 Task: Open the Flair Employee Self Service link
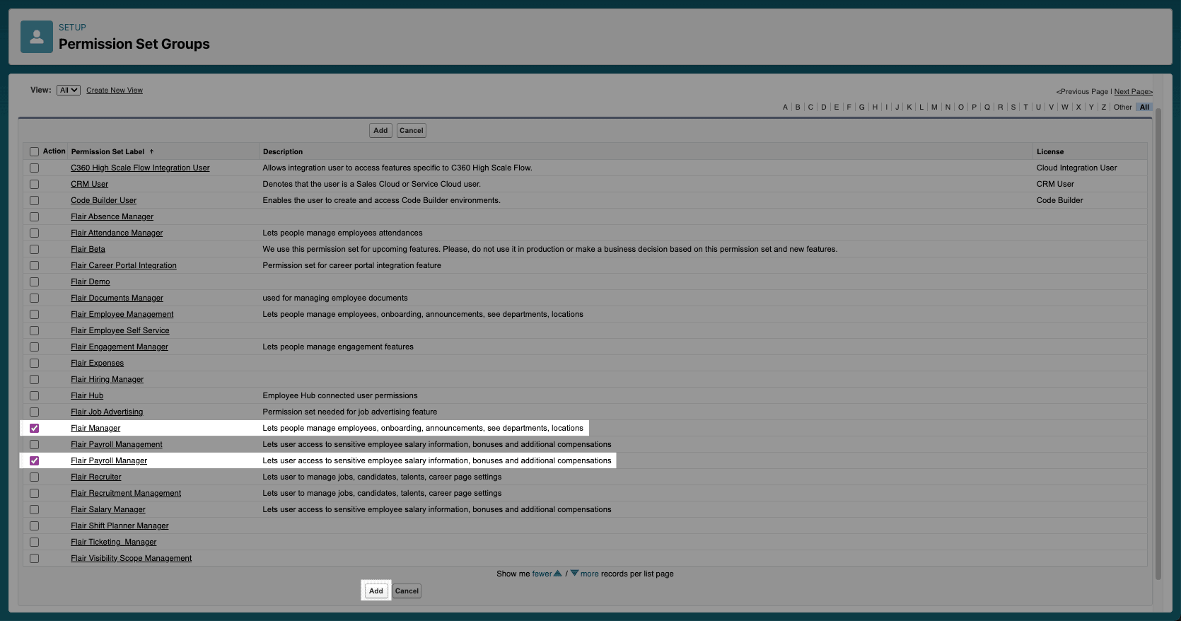(120, 330)
